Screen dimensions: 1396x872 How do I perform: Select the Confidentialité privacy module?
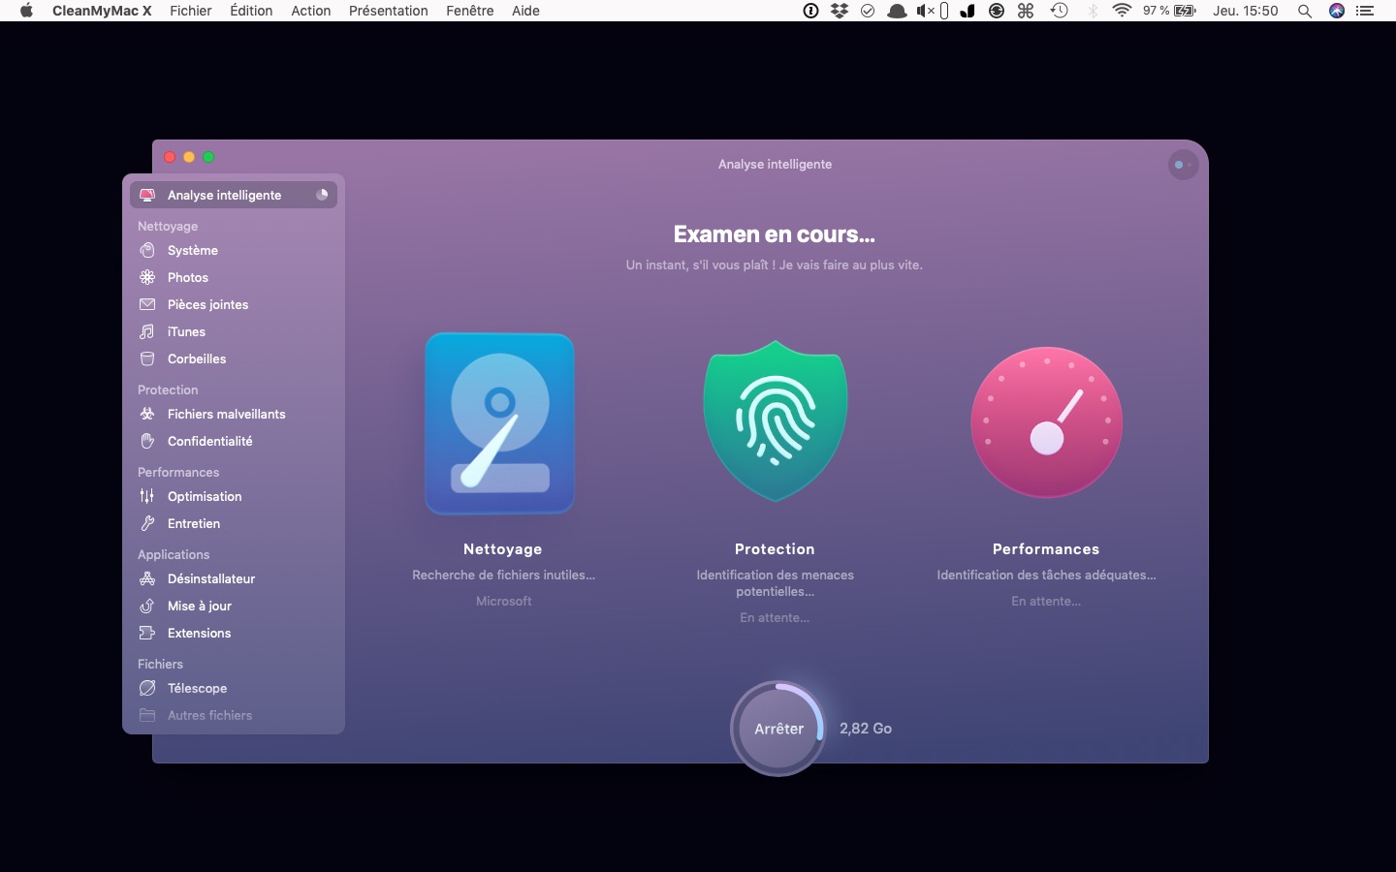click(x=209, y=442)
